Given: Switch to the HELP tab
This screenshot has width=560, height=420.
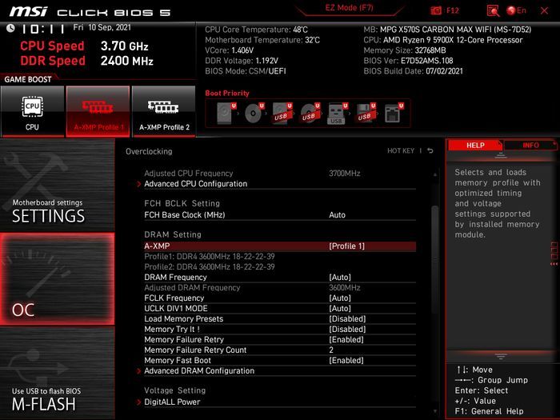Looking at the screenshot, I should coord(475,145).
